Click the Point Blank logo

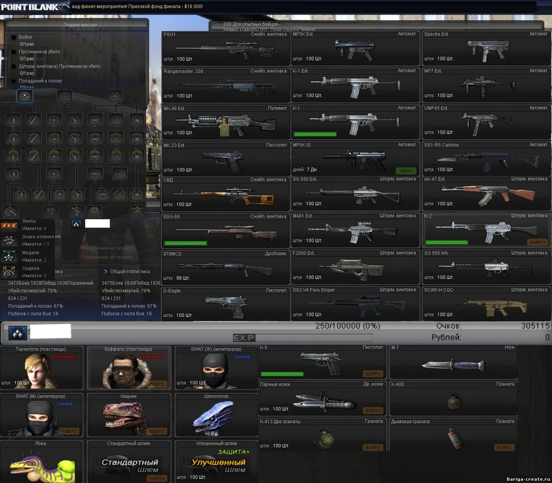click(x=34, y=7)
